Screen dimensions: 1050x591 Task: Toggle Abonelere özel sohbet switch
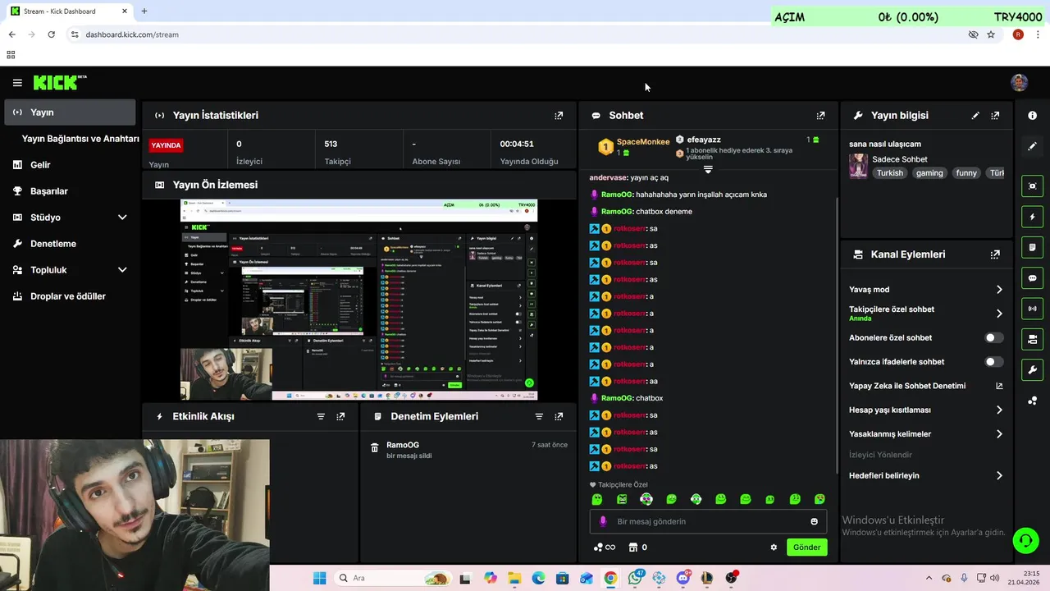tap(993, 337)
